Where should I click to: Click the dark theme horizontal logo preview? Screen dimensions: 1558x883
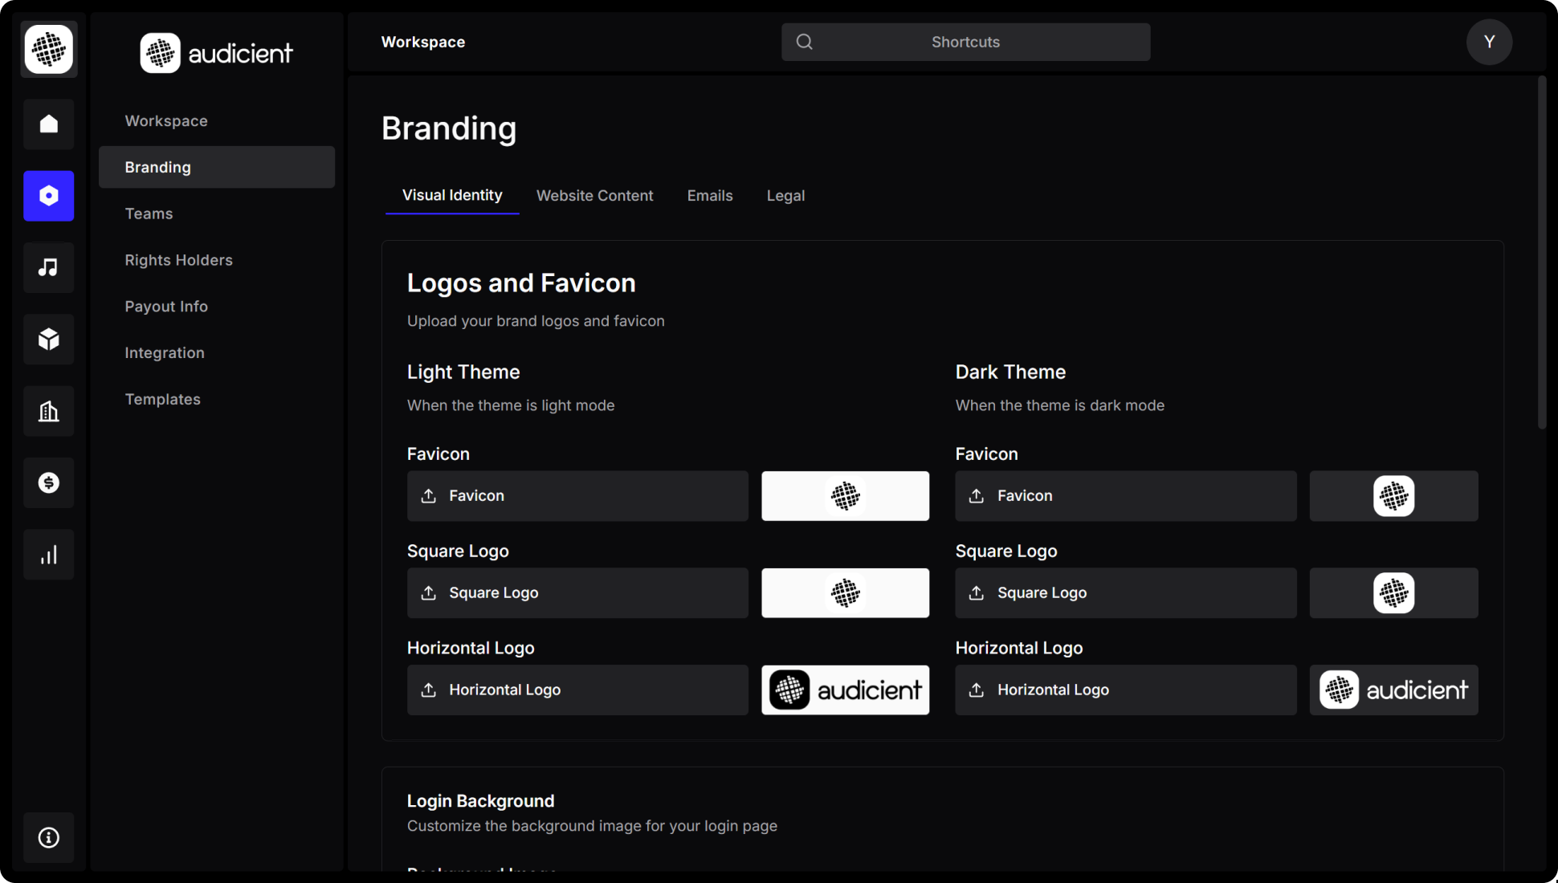tap(1393, 690)
